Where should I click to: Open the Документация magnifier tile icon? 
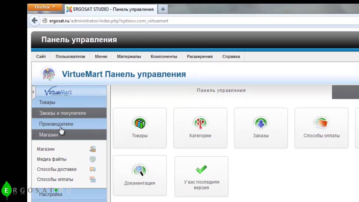(x=140, y=171)
